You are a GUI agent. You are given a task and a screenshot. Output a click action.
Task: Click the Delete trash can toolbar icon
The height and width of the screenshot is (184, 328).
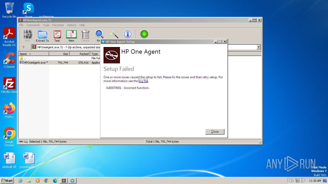(x=85, y=36)
